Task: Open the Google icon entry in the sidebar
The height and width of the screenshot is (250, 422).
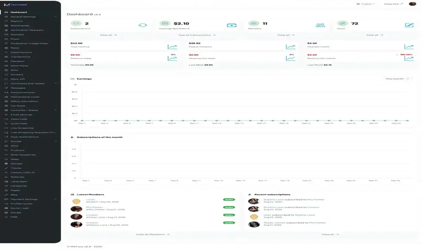Action: [x=6, y=212]
